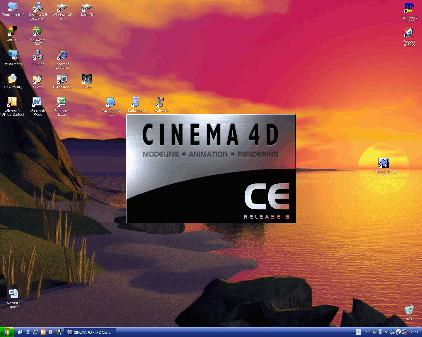Viewport: 422px width, 337px height.
Task: Select the Data (D) drive icon
Action: point(87,9)
